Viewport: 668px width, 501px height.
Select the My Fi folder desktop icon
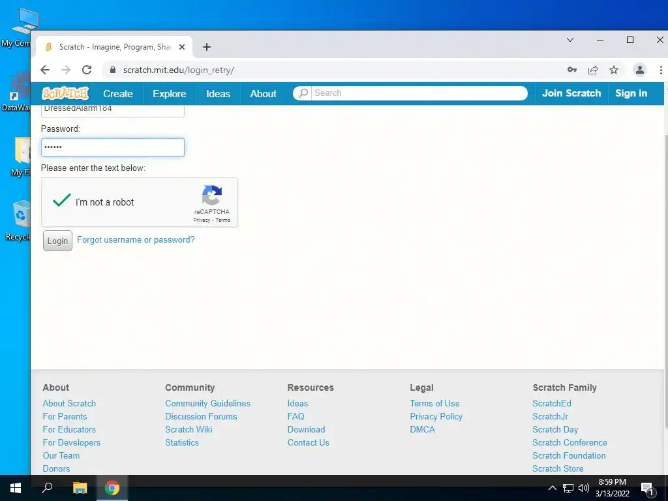tap(19, 157)
